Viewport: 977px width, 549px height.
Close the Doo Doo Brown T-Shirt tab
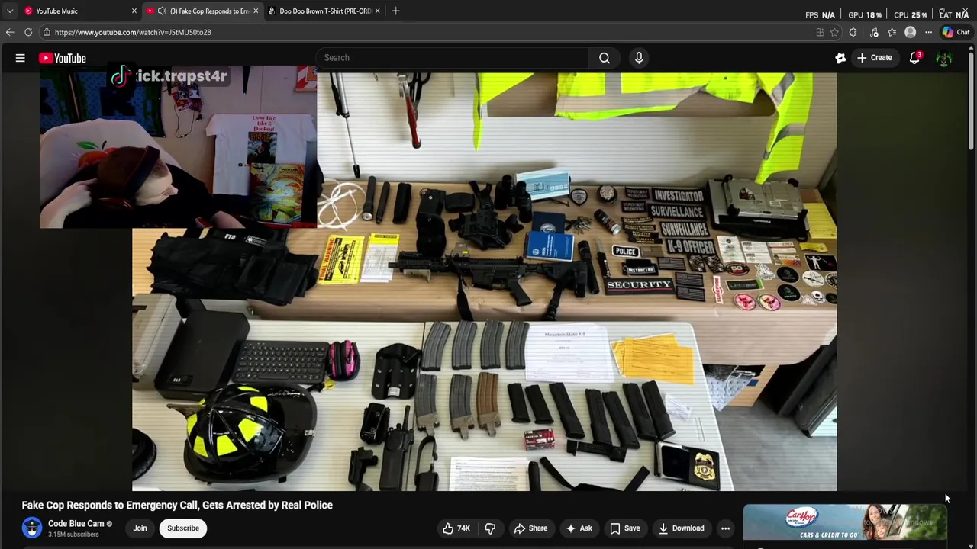pyautogui.click(x=377, y=11)
